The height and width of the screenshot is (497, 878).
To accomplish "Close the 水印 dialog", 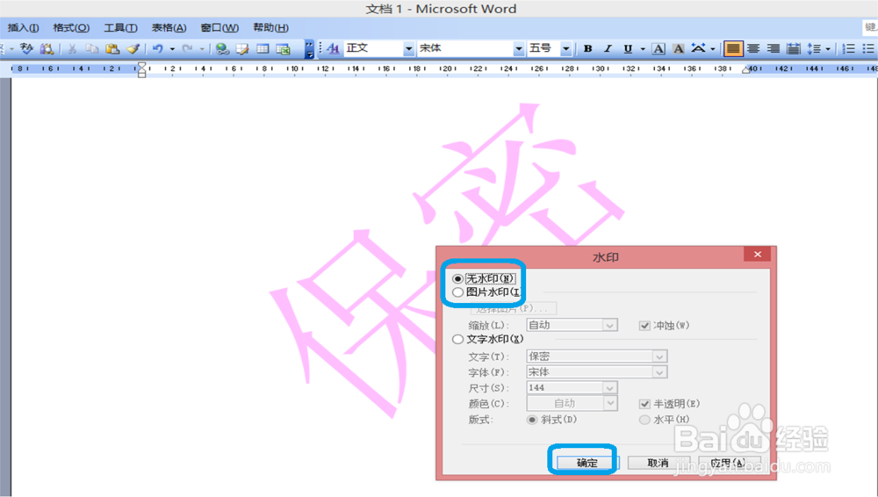I will 757,255.
